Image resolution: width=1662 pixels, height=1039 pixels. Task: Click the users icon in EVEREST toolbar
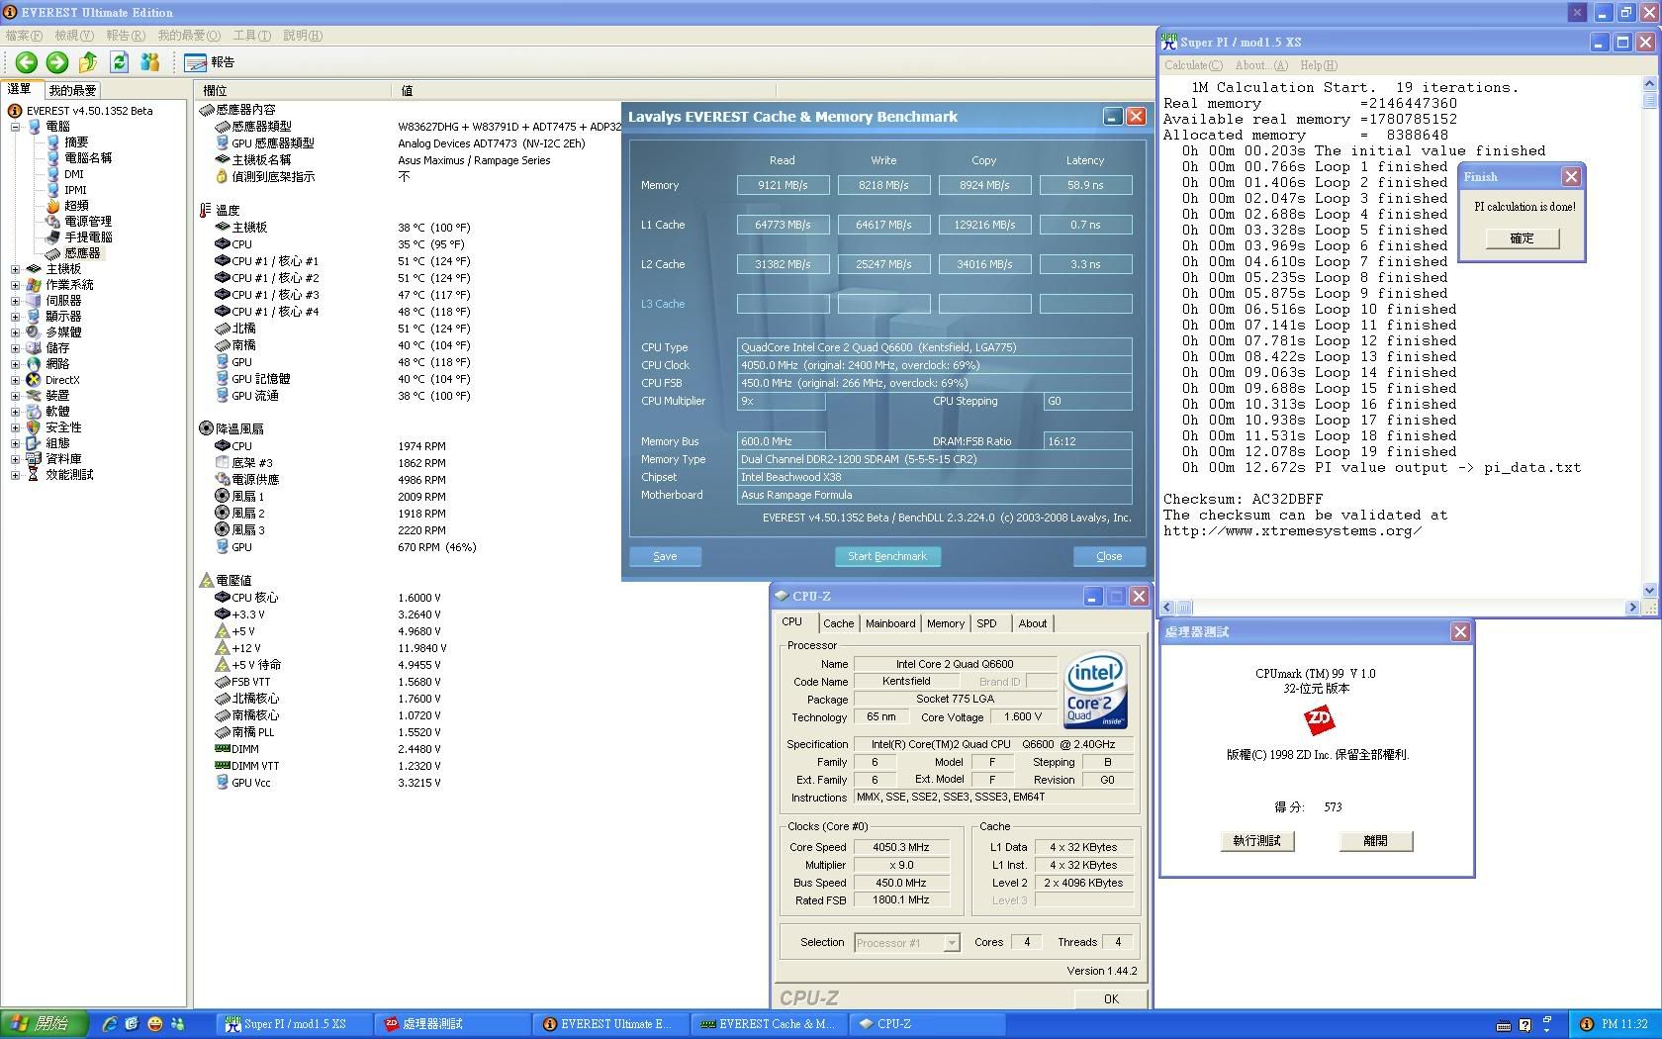[x=150, y=62]
